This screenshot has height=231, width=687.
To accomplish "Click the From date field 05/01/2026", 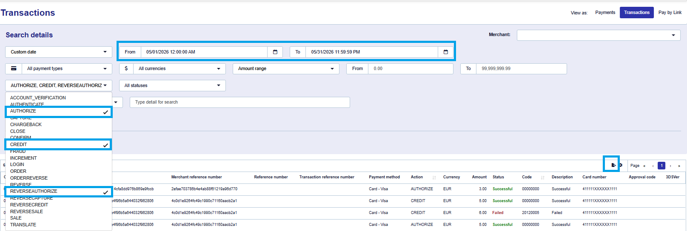I will pyautogui.click(x=204, y=52).
